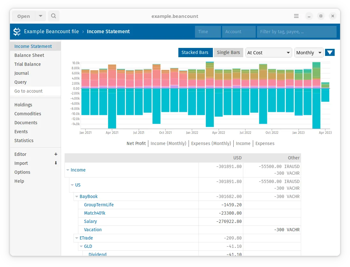Image resolution: width=350 pixels, height=267 pixels.
Task: Open the Options page
Action: tap(35, 172)
